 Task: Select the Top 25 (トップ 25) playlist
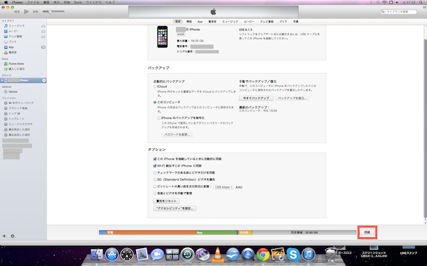pos(12,114)
